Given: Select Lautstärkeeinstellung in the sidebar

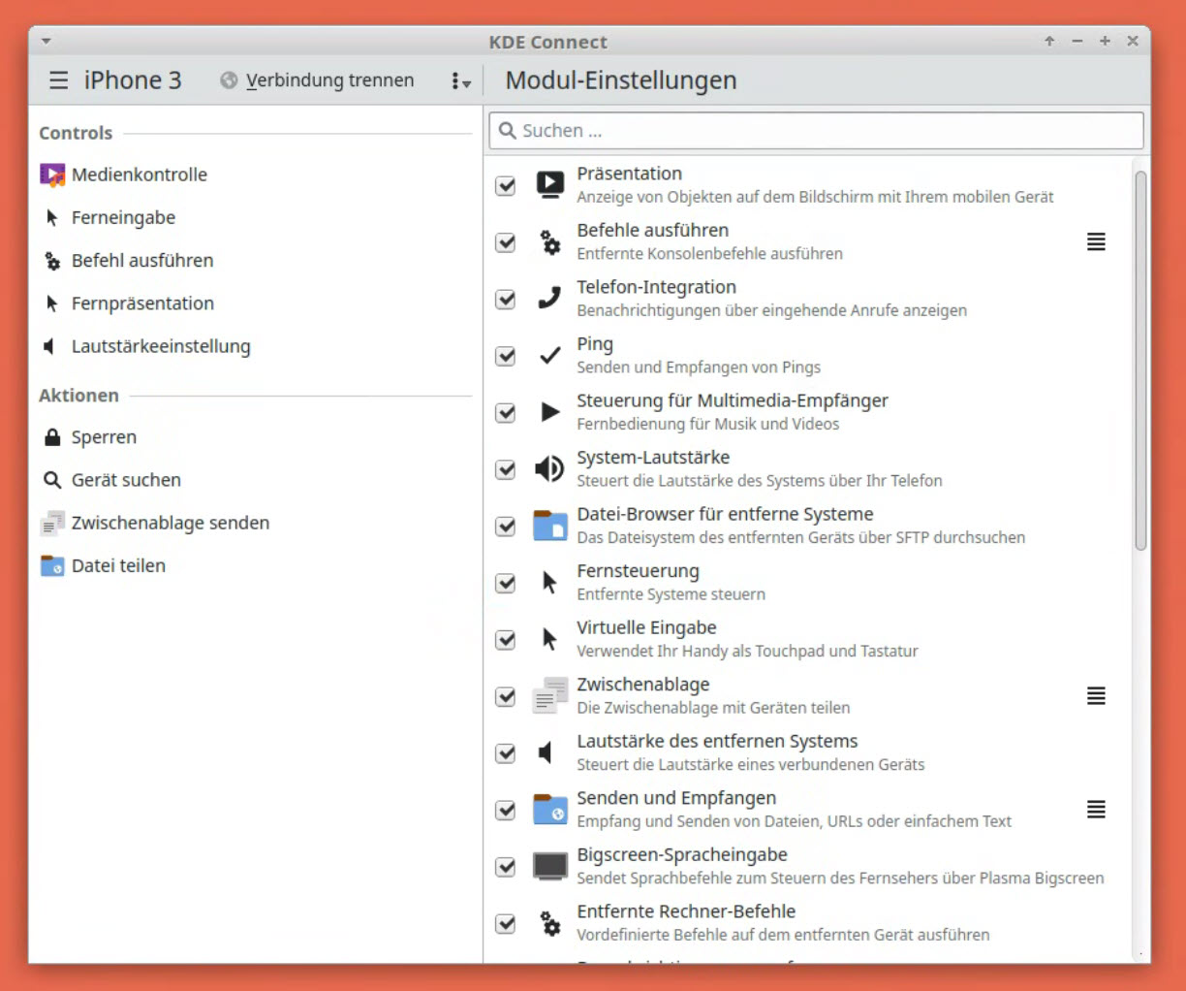Looking at the screenshot, I should (x=160, y=346).
